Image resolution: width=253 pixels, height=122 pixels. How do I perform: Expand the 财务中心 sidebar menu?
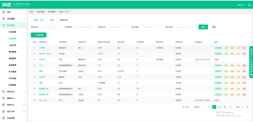tap(13, 105)
